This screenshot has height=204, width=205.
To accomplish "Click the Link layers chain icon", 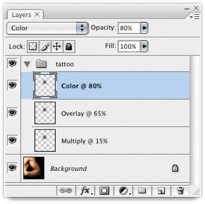I will (x=66, y=190).
